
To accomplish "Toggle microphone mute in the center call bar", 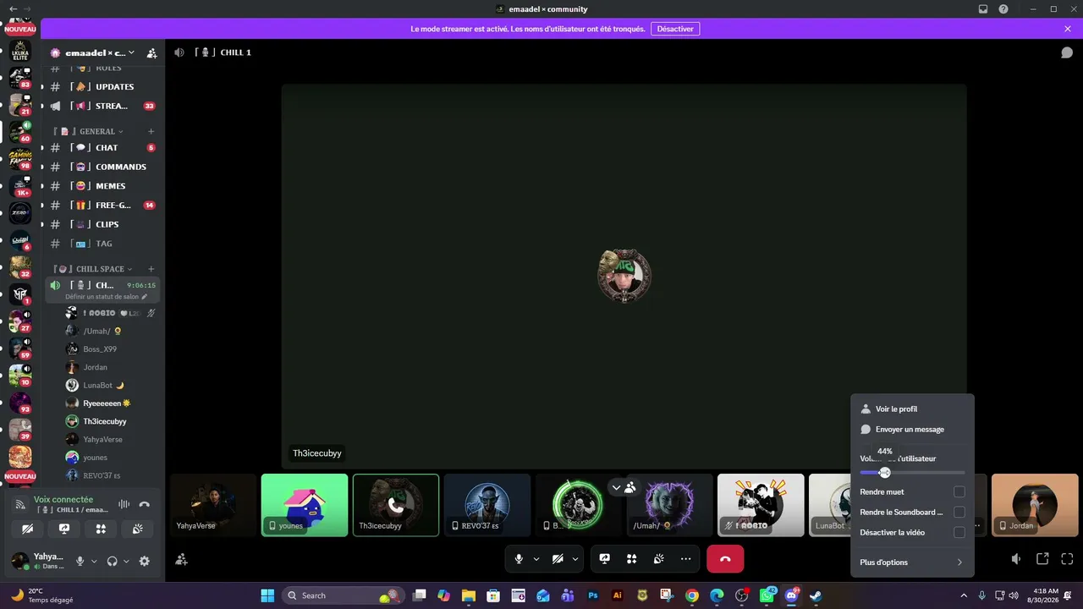I will [x=519, y=559].
